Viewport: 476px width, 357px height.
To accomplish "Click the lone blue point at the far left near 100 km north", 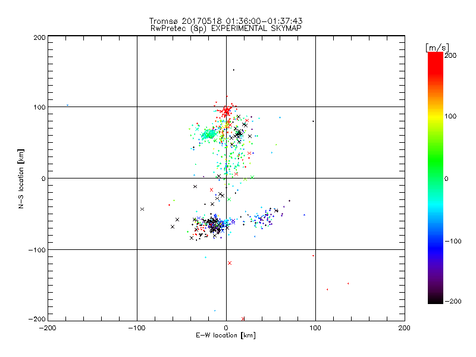I will click(x=67, y=105).
